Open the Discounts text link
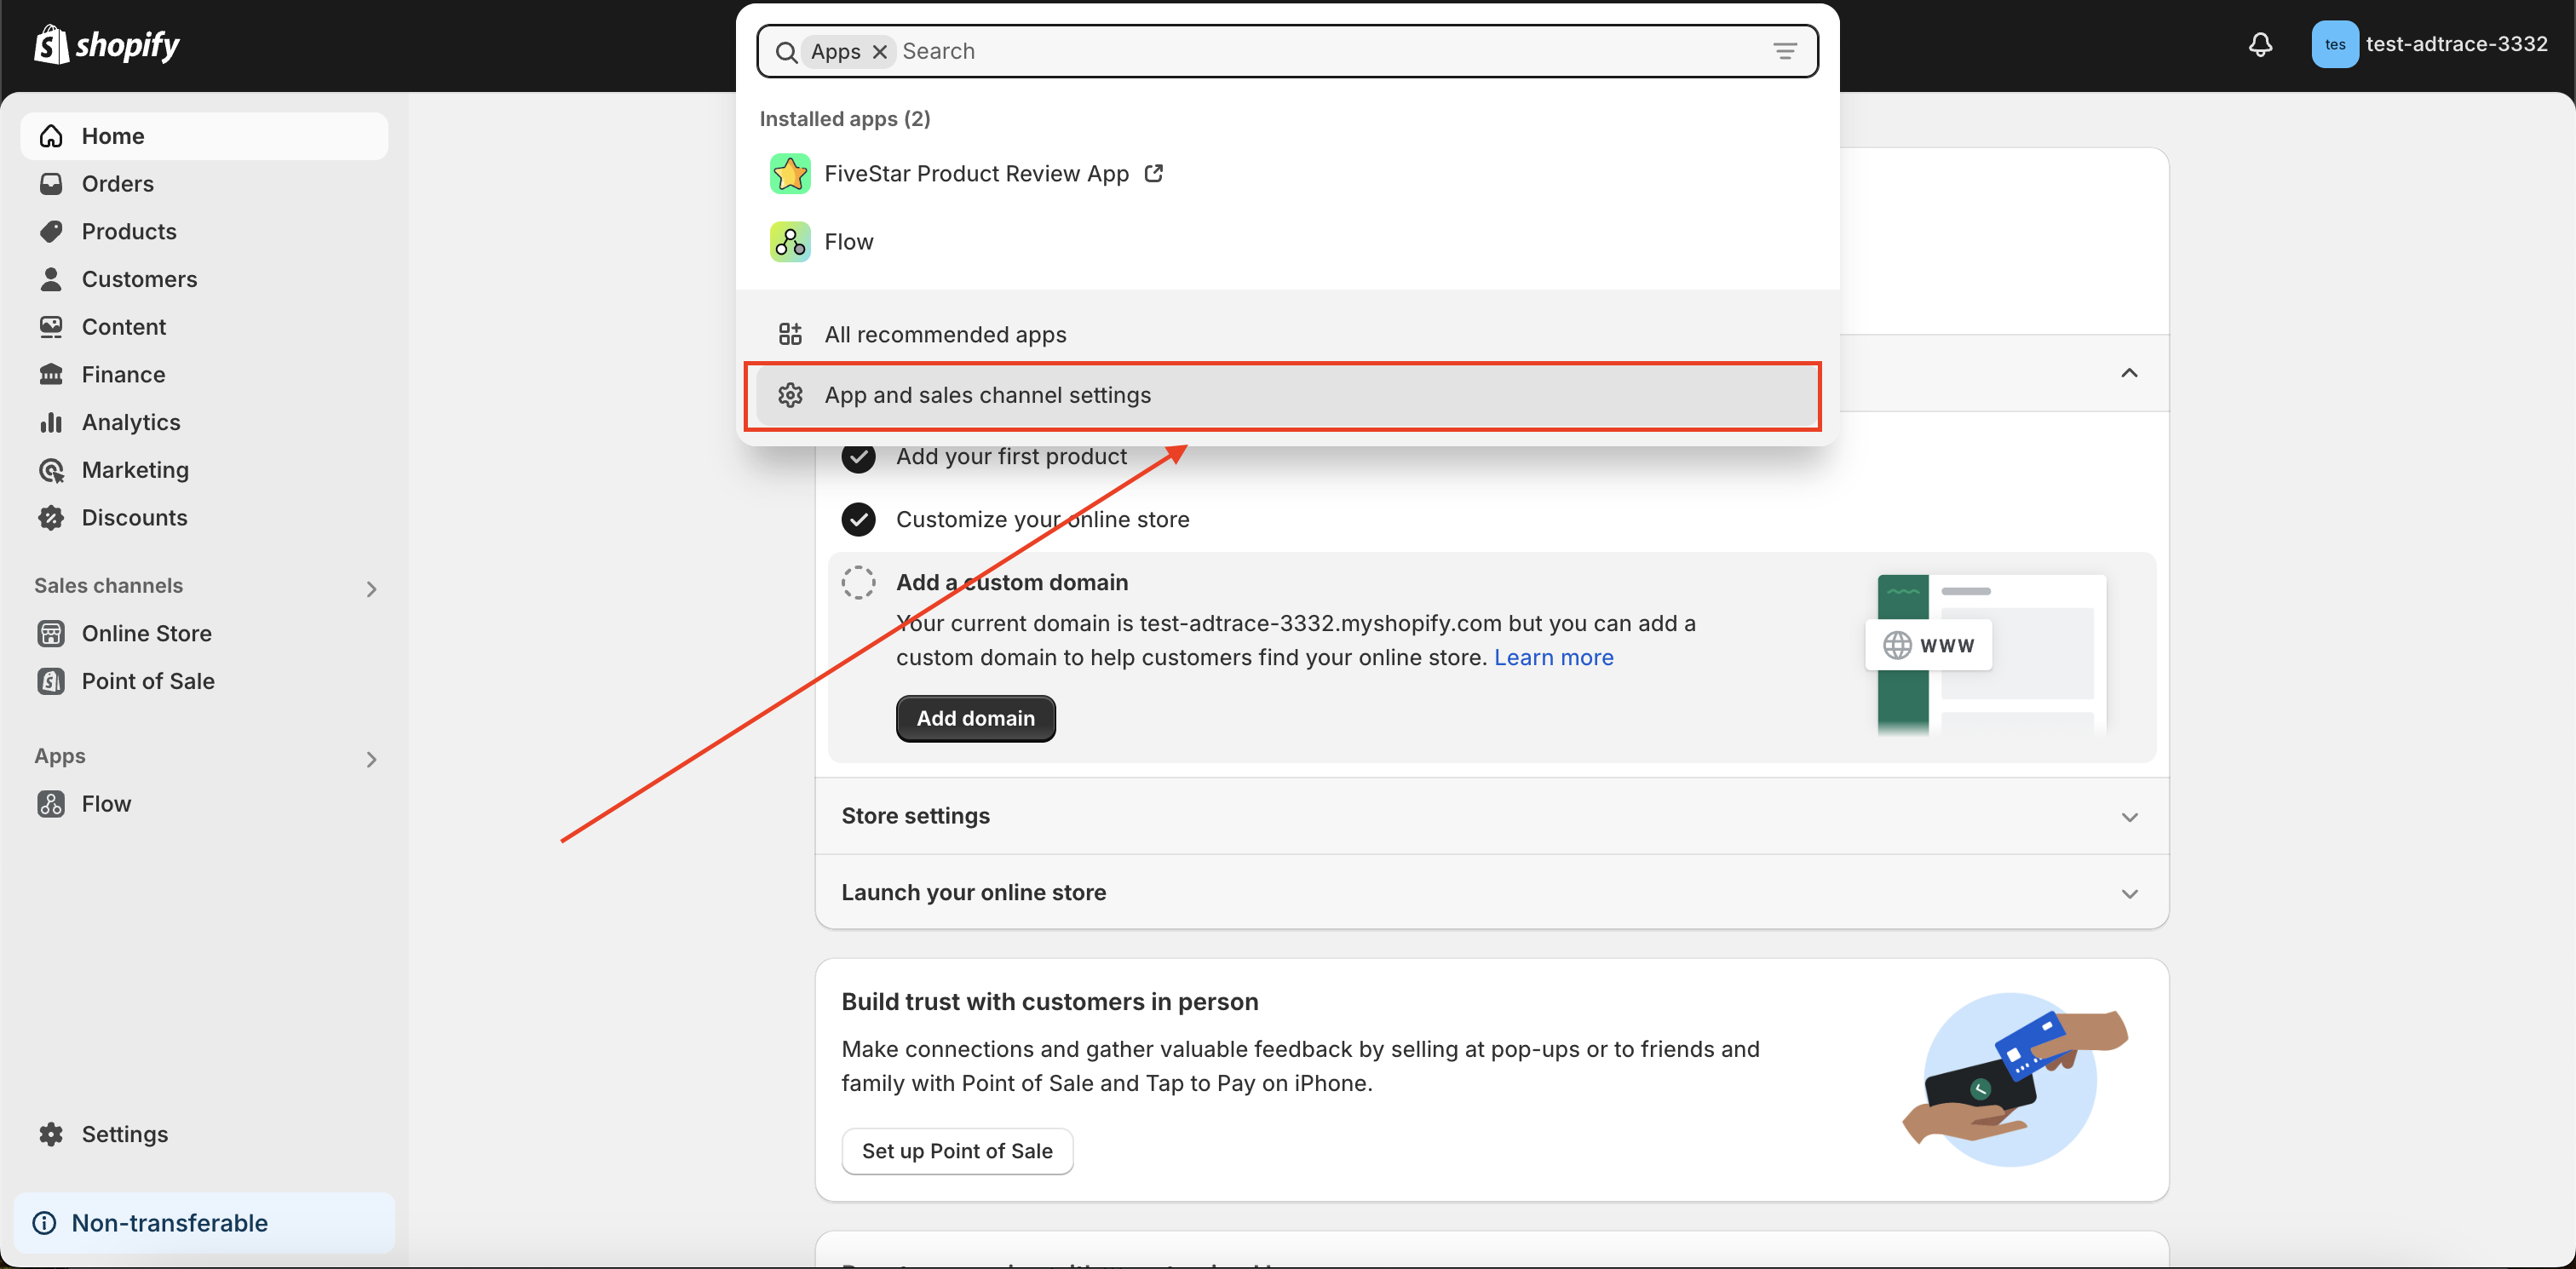 coord(134,518)
